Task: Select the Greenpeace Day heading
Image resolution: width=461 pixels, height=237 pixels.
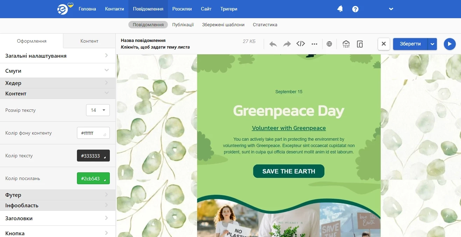Action: pos(289,111)
